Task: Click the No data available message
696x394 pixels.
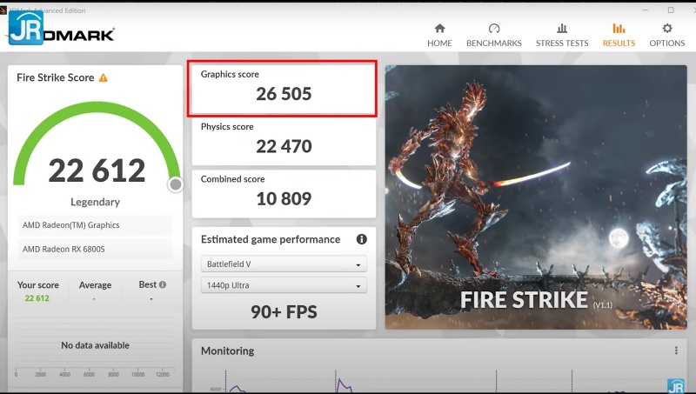Action: 95,345
